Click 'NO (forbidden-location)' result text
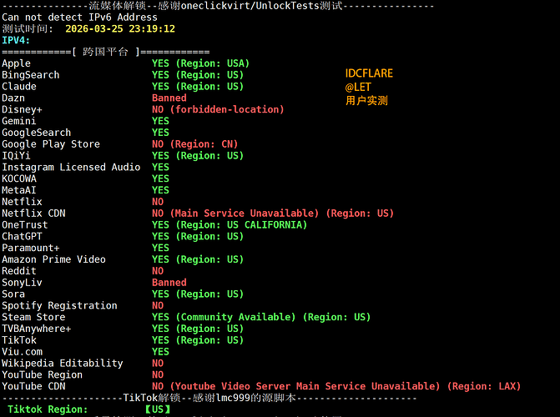Screen dimensions: 560x417 click(x=218, y=109)
